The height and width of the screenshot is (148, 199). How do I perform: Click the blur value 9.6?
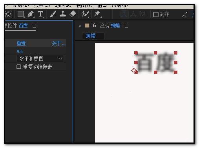[x=20, y=51]
